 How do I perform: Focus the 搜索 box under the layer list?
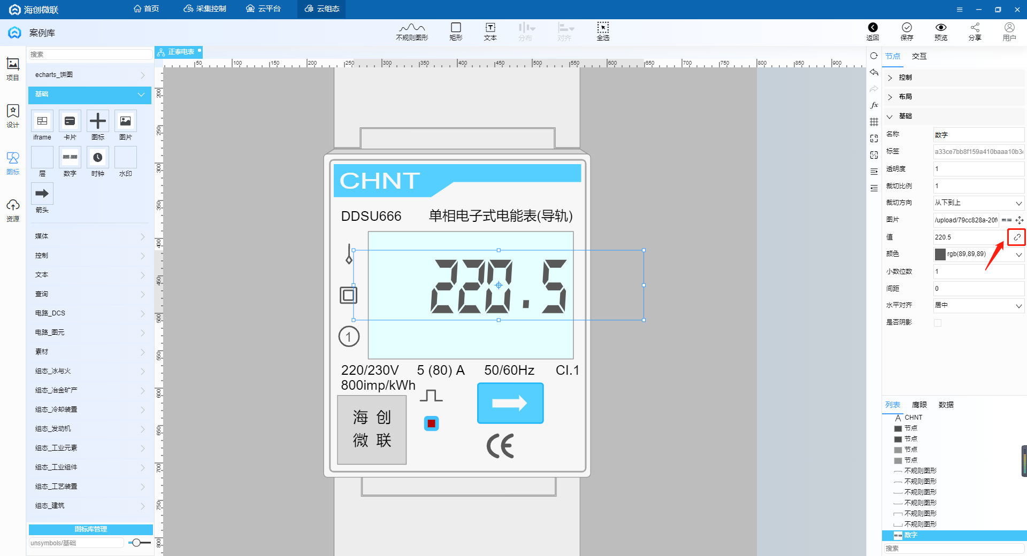coord(953,549)
